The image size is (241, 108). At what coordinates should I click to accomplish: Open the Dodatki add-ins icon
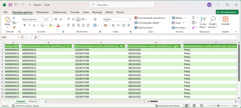[x=225, y=19]
